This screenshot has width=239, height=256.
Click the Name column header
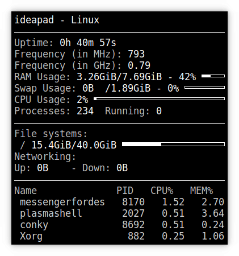(26, 191)
